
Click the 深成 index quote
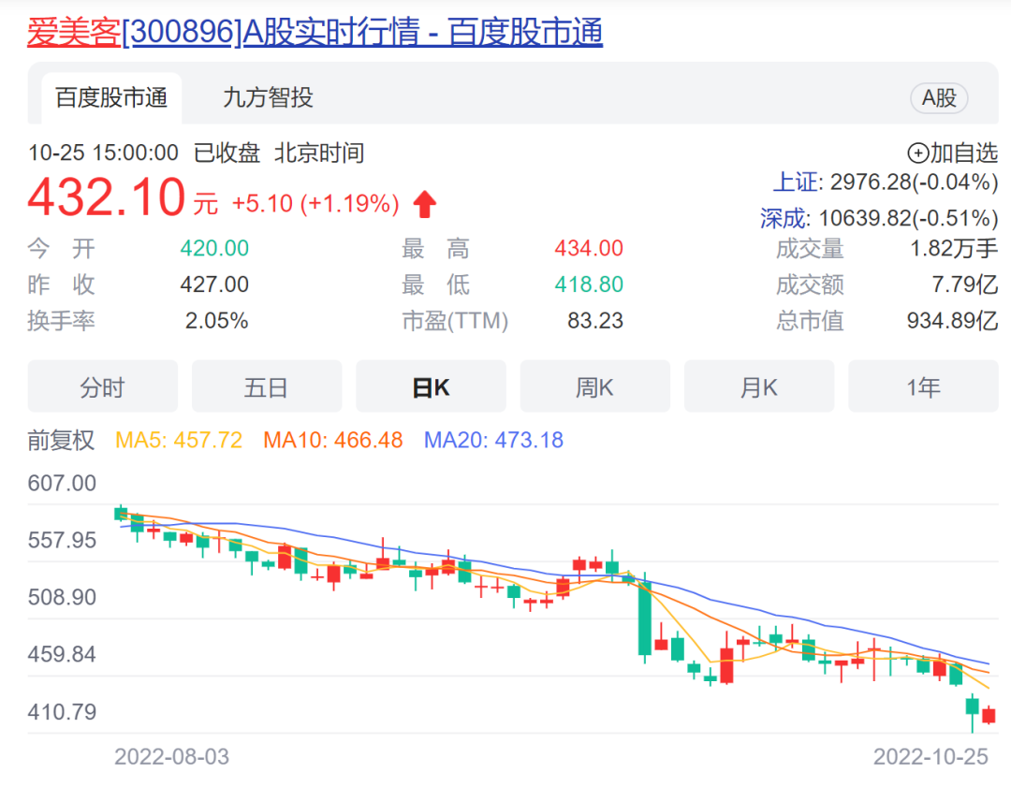(x=878, y=218)
